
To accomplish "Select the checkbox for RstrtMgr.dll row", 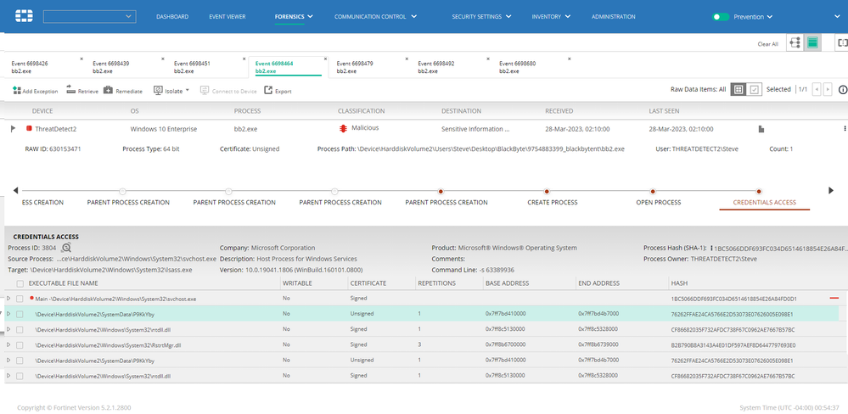I will pyautogui.click(x=20, y=345).
